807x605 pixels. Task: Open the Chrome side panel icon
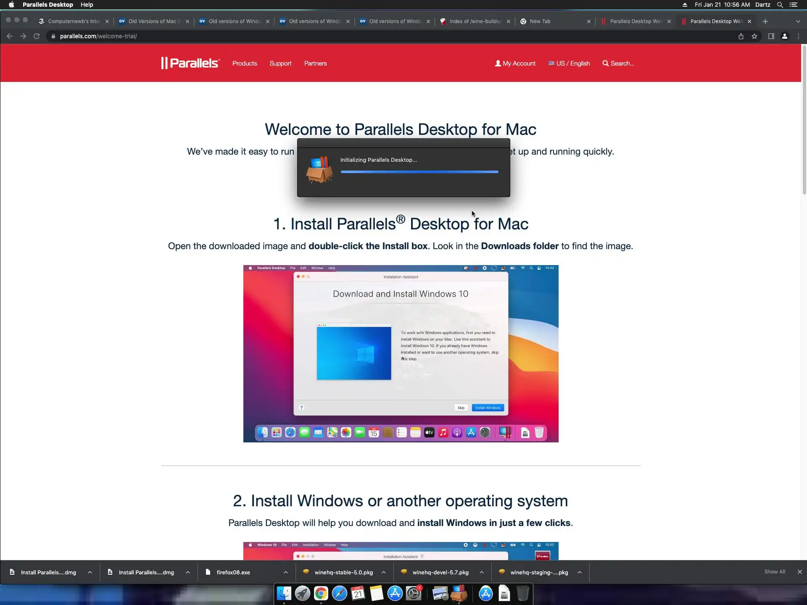771,36
